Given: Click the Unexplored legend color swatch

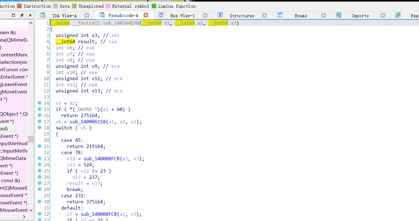Looking at the screenshot, I should [x=74, y=6].
